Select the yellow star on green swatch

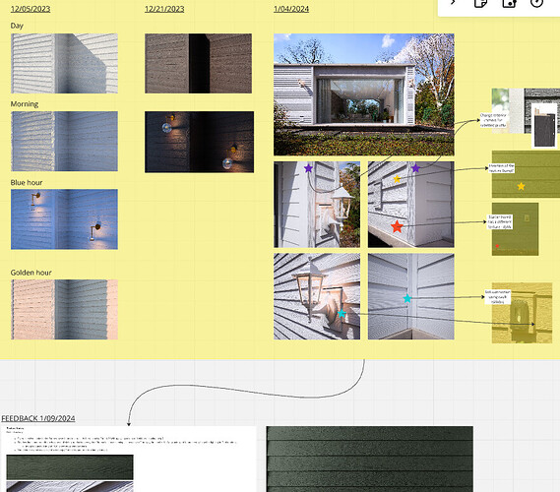521,186
